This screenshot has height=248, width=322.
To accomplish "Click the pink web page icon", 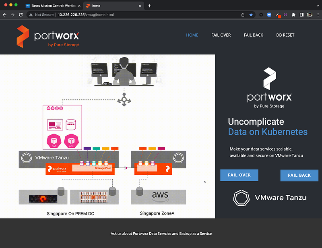I will [x=55, y=125].
